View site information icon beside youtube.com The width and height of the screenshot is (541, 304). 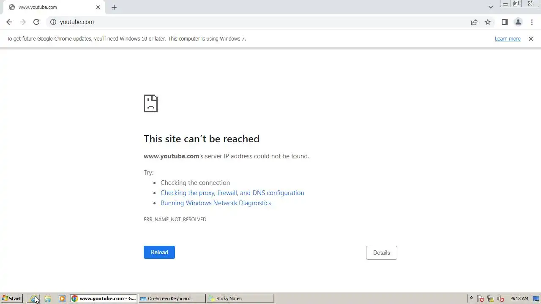[x=53, y=22]
